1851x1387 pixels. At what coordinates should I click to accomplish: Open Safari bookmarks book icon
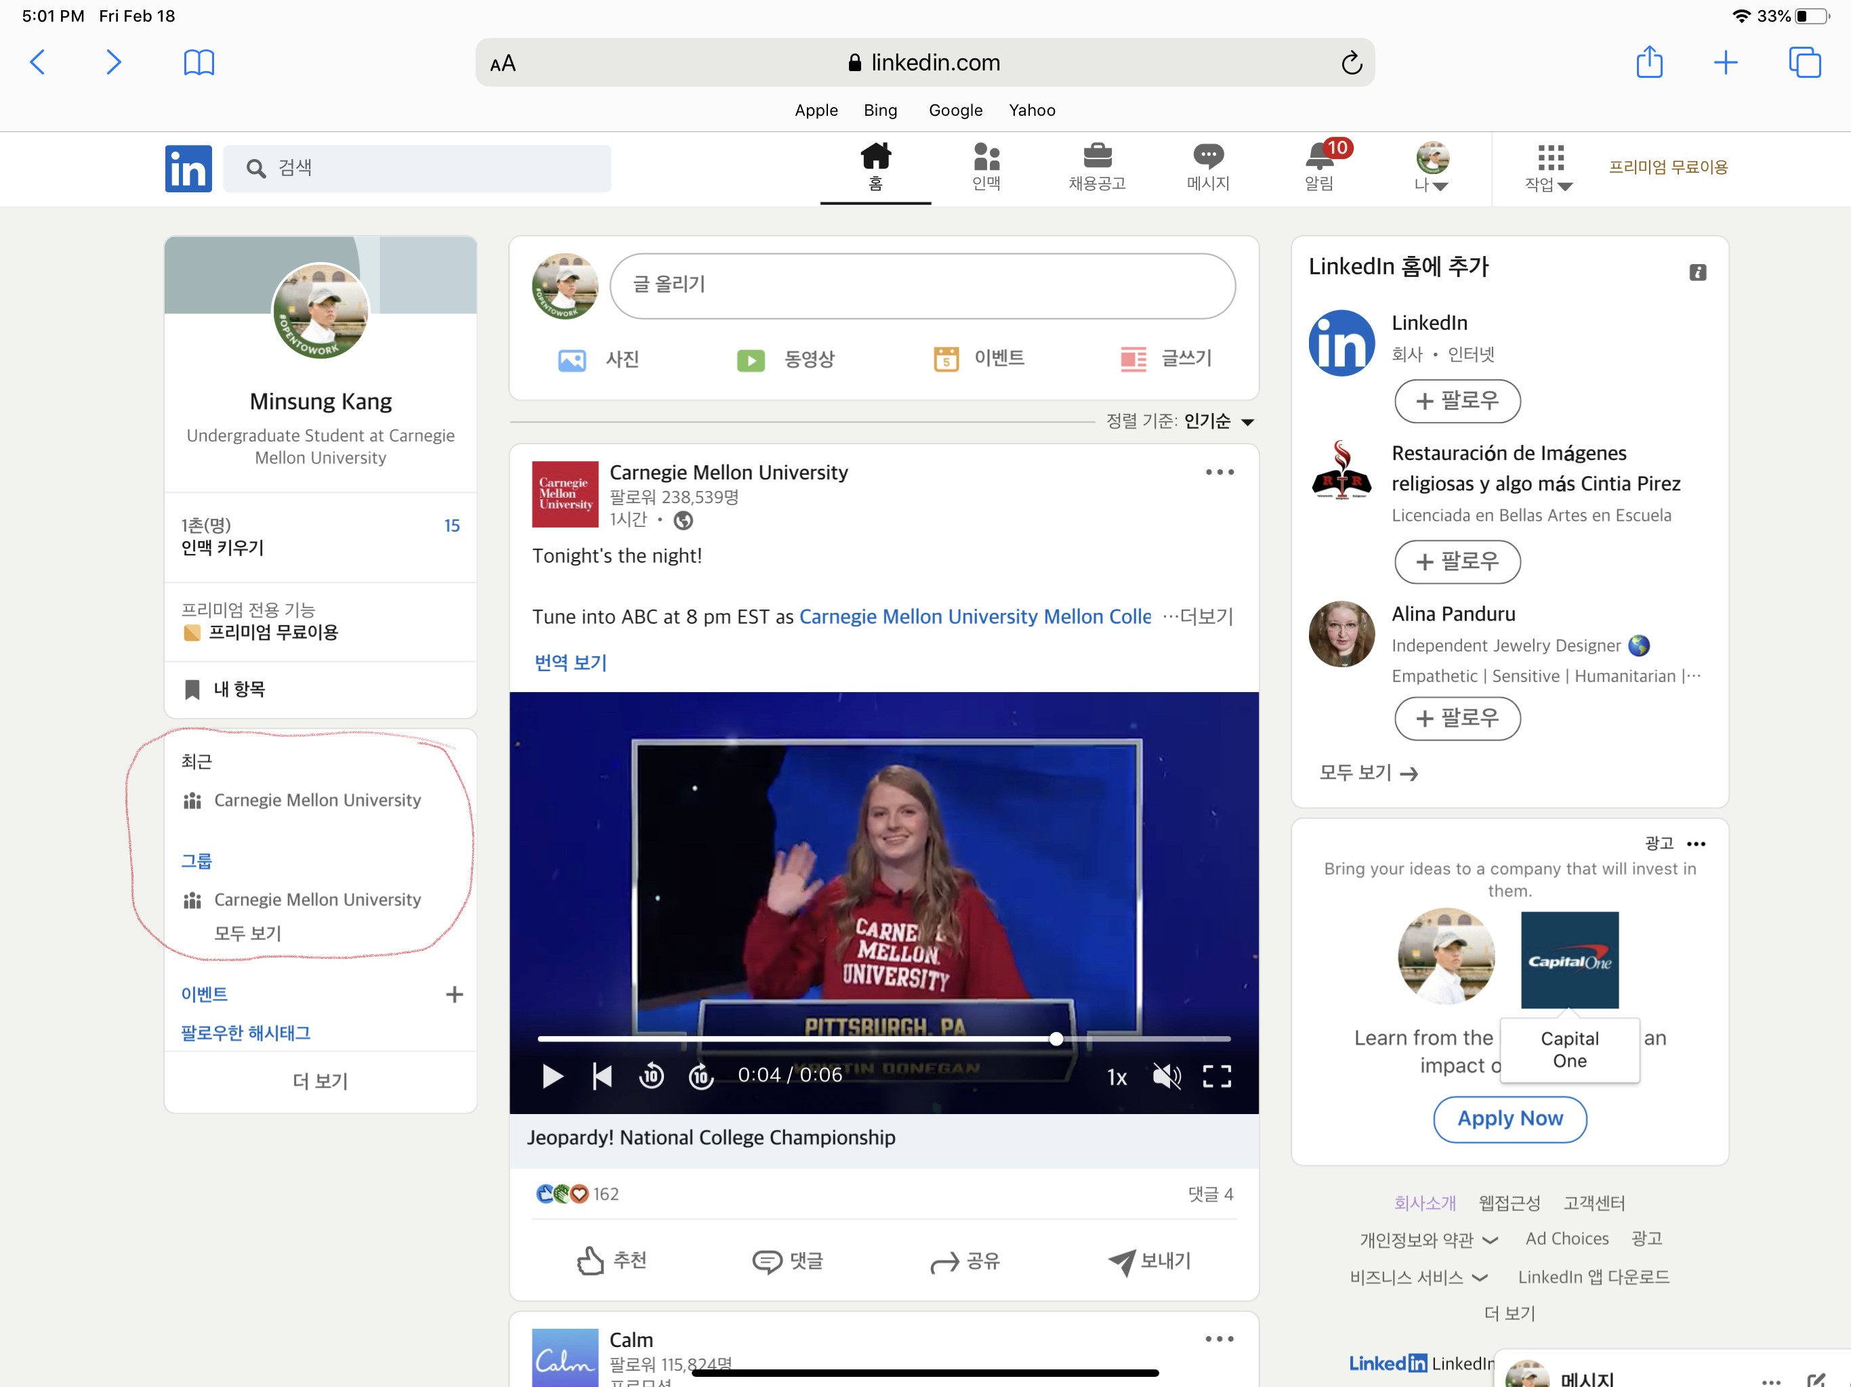199,62
